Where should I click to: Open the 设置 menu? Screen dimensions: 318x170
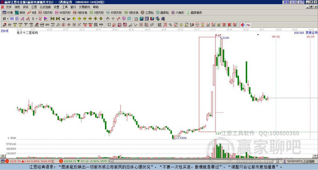[57, 7]
